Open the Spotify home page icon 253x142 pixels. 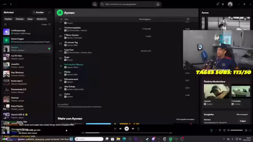(95, 4)
